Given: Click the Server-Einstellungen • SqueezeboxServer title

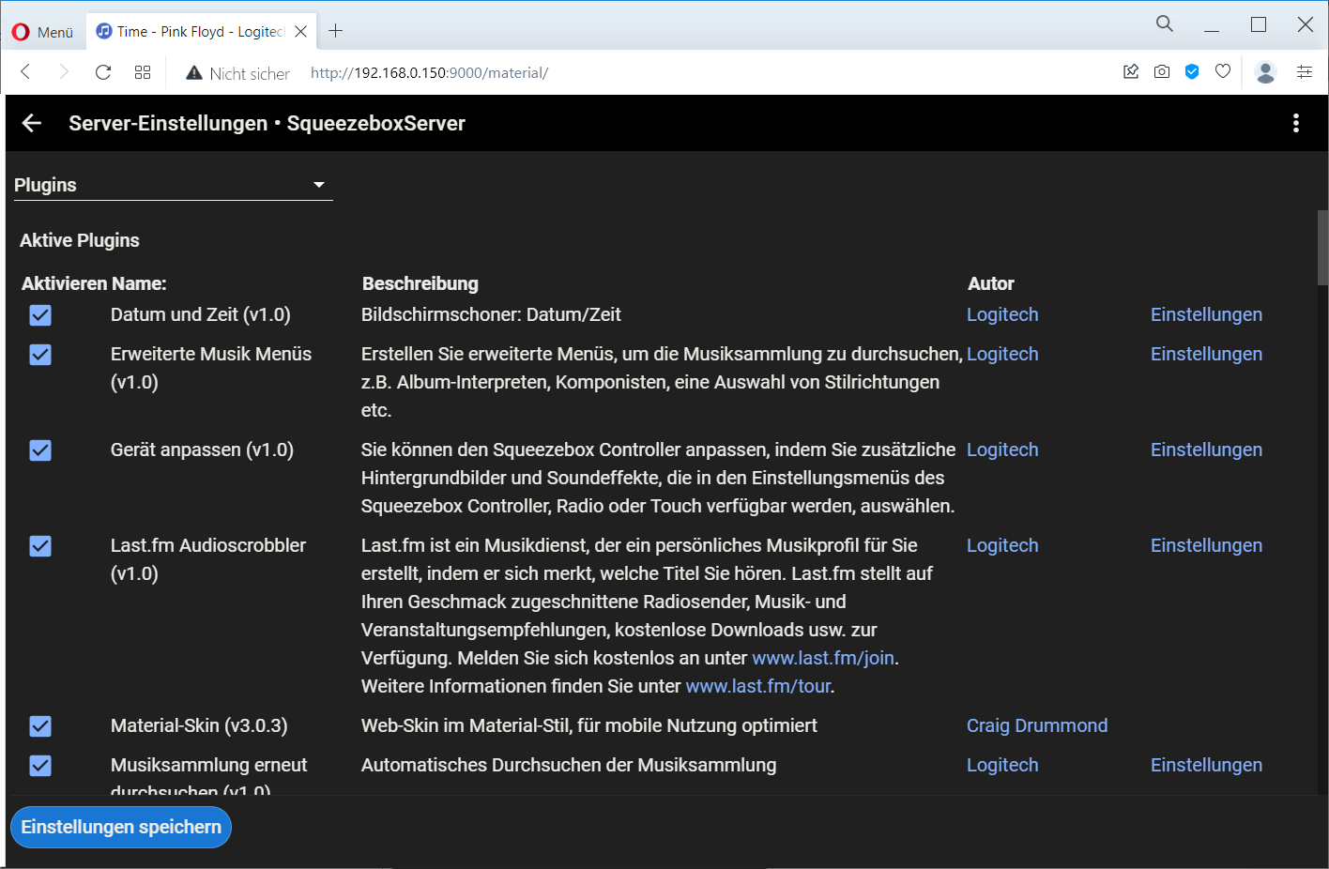Looking at the screenshot, I should 267,123.
